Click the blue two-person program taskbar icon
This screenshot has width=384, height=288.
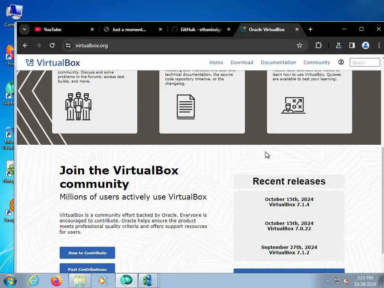(148, 280)
